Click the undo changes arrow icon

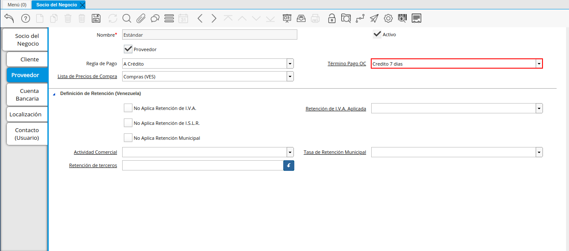click(x=9, y=18)
